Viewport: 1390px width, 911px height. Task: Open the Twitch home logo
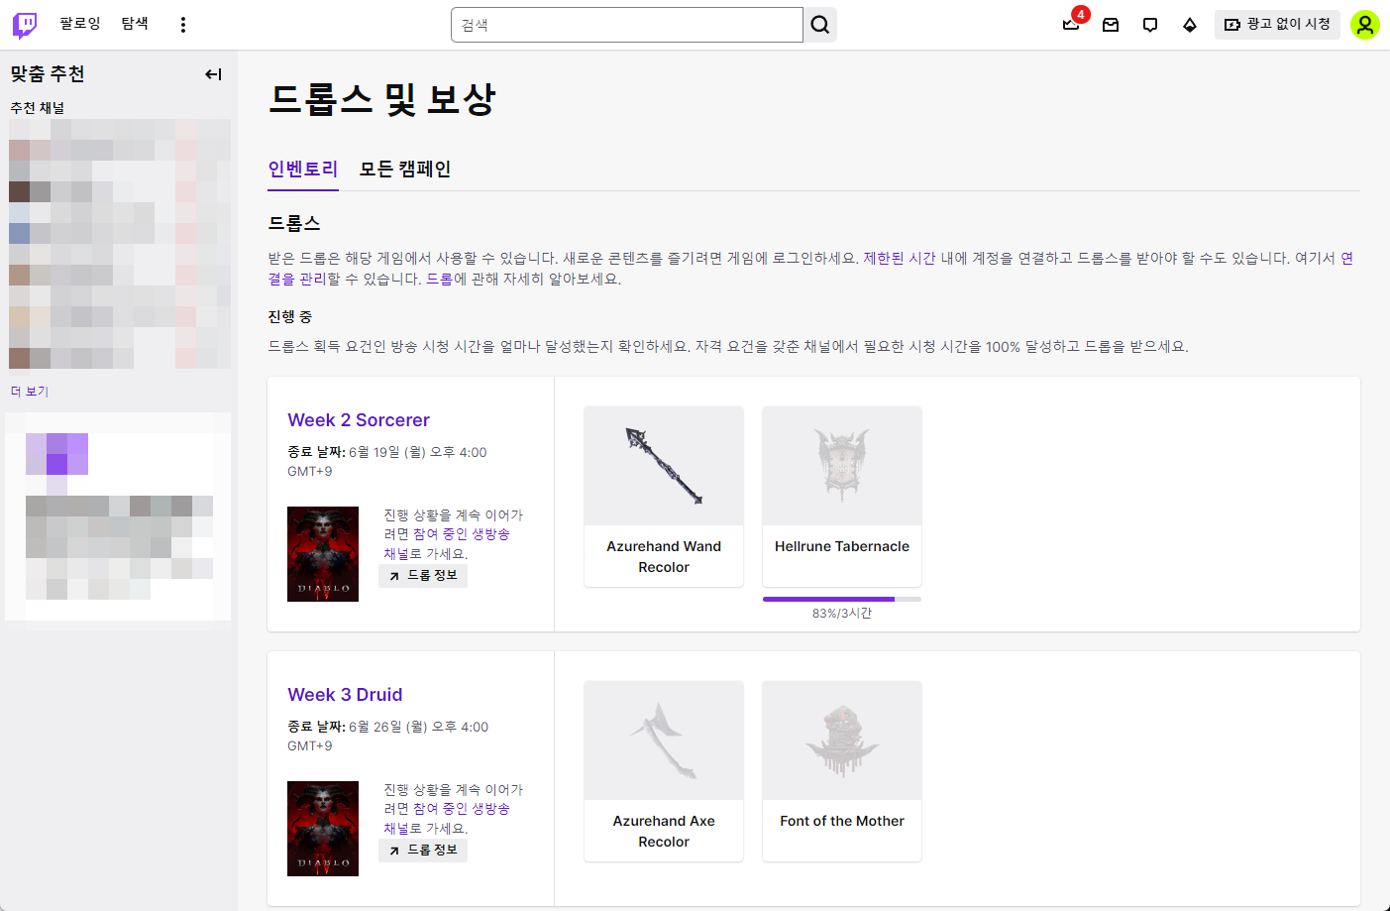tap(25, 25)
